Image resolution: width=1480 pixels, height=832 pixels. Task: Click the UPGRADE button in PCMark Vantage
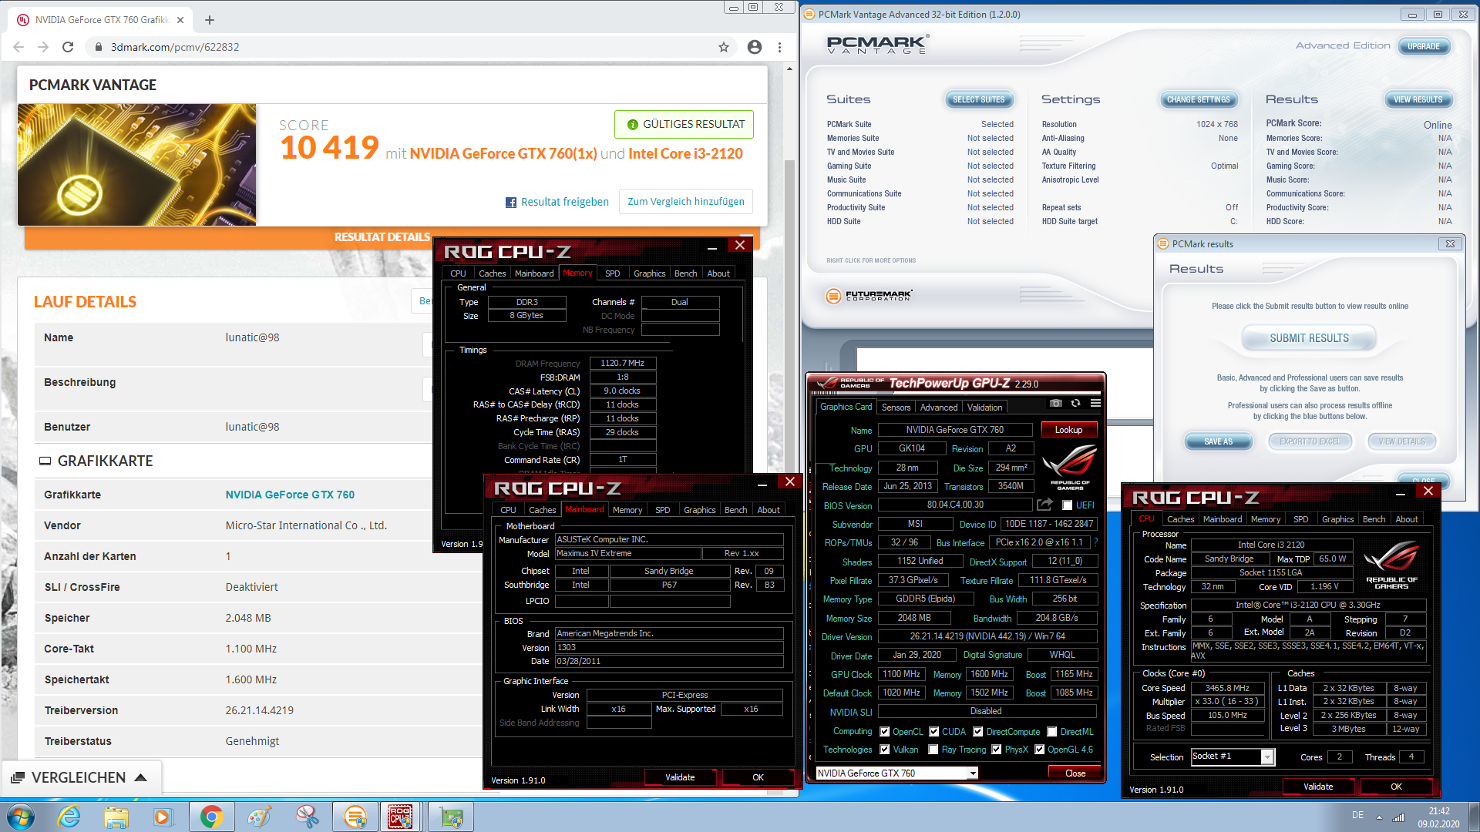(1423, 46)
